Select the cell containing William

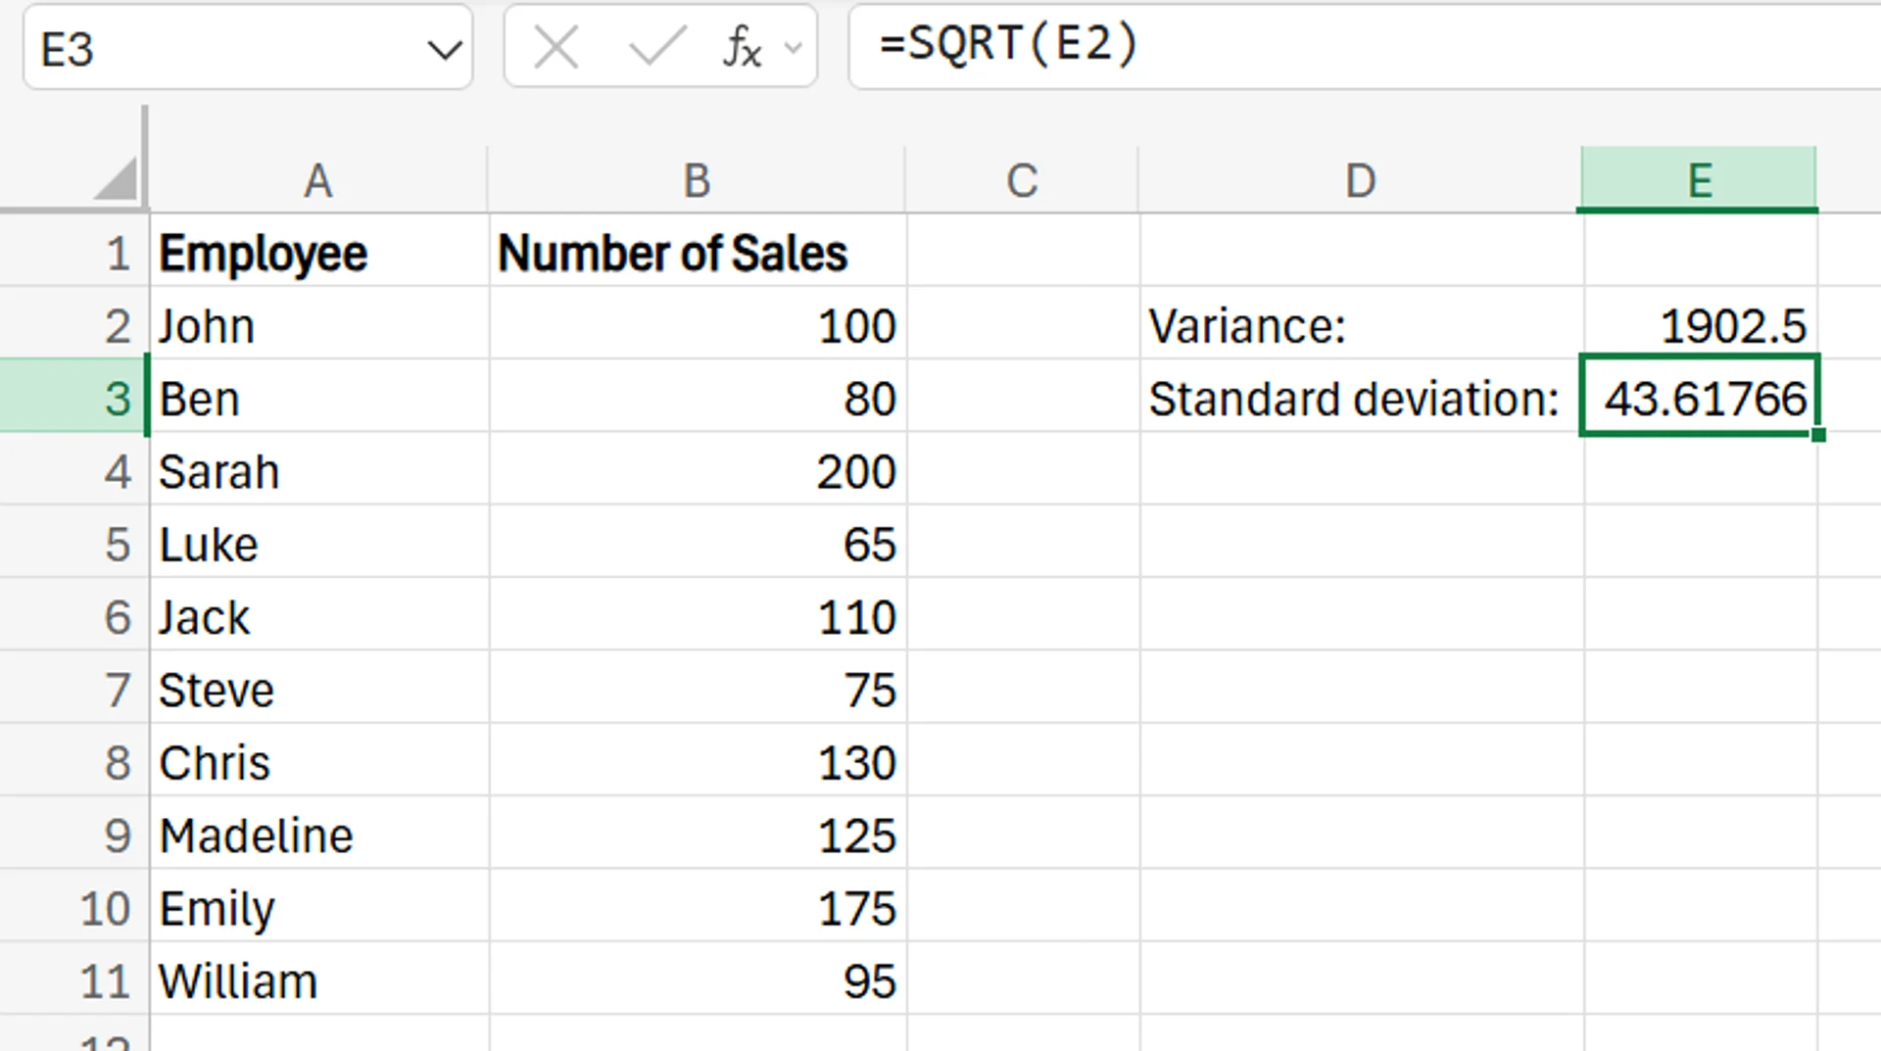coord(319,979)
